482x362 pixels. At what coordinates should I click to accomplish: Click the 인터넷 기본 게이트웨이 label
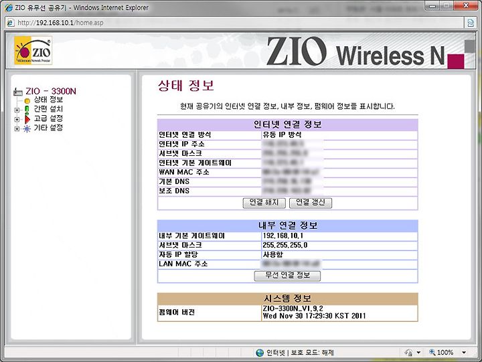[195, 163]
